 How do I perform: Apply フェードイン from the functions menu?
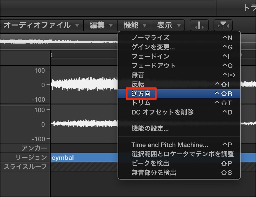[x=179, y=56]
